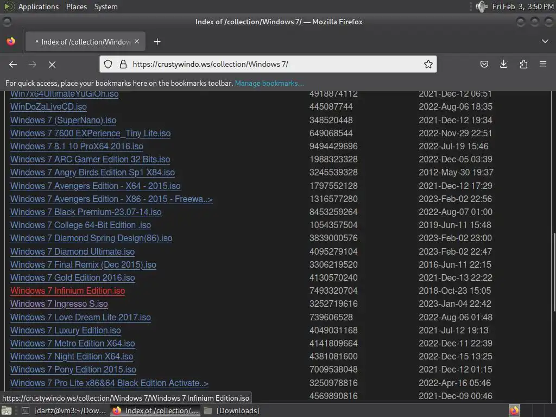
Task: Open Windows 7 Metro Edition X64.iso
Action: click(x=73, y=343)
